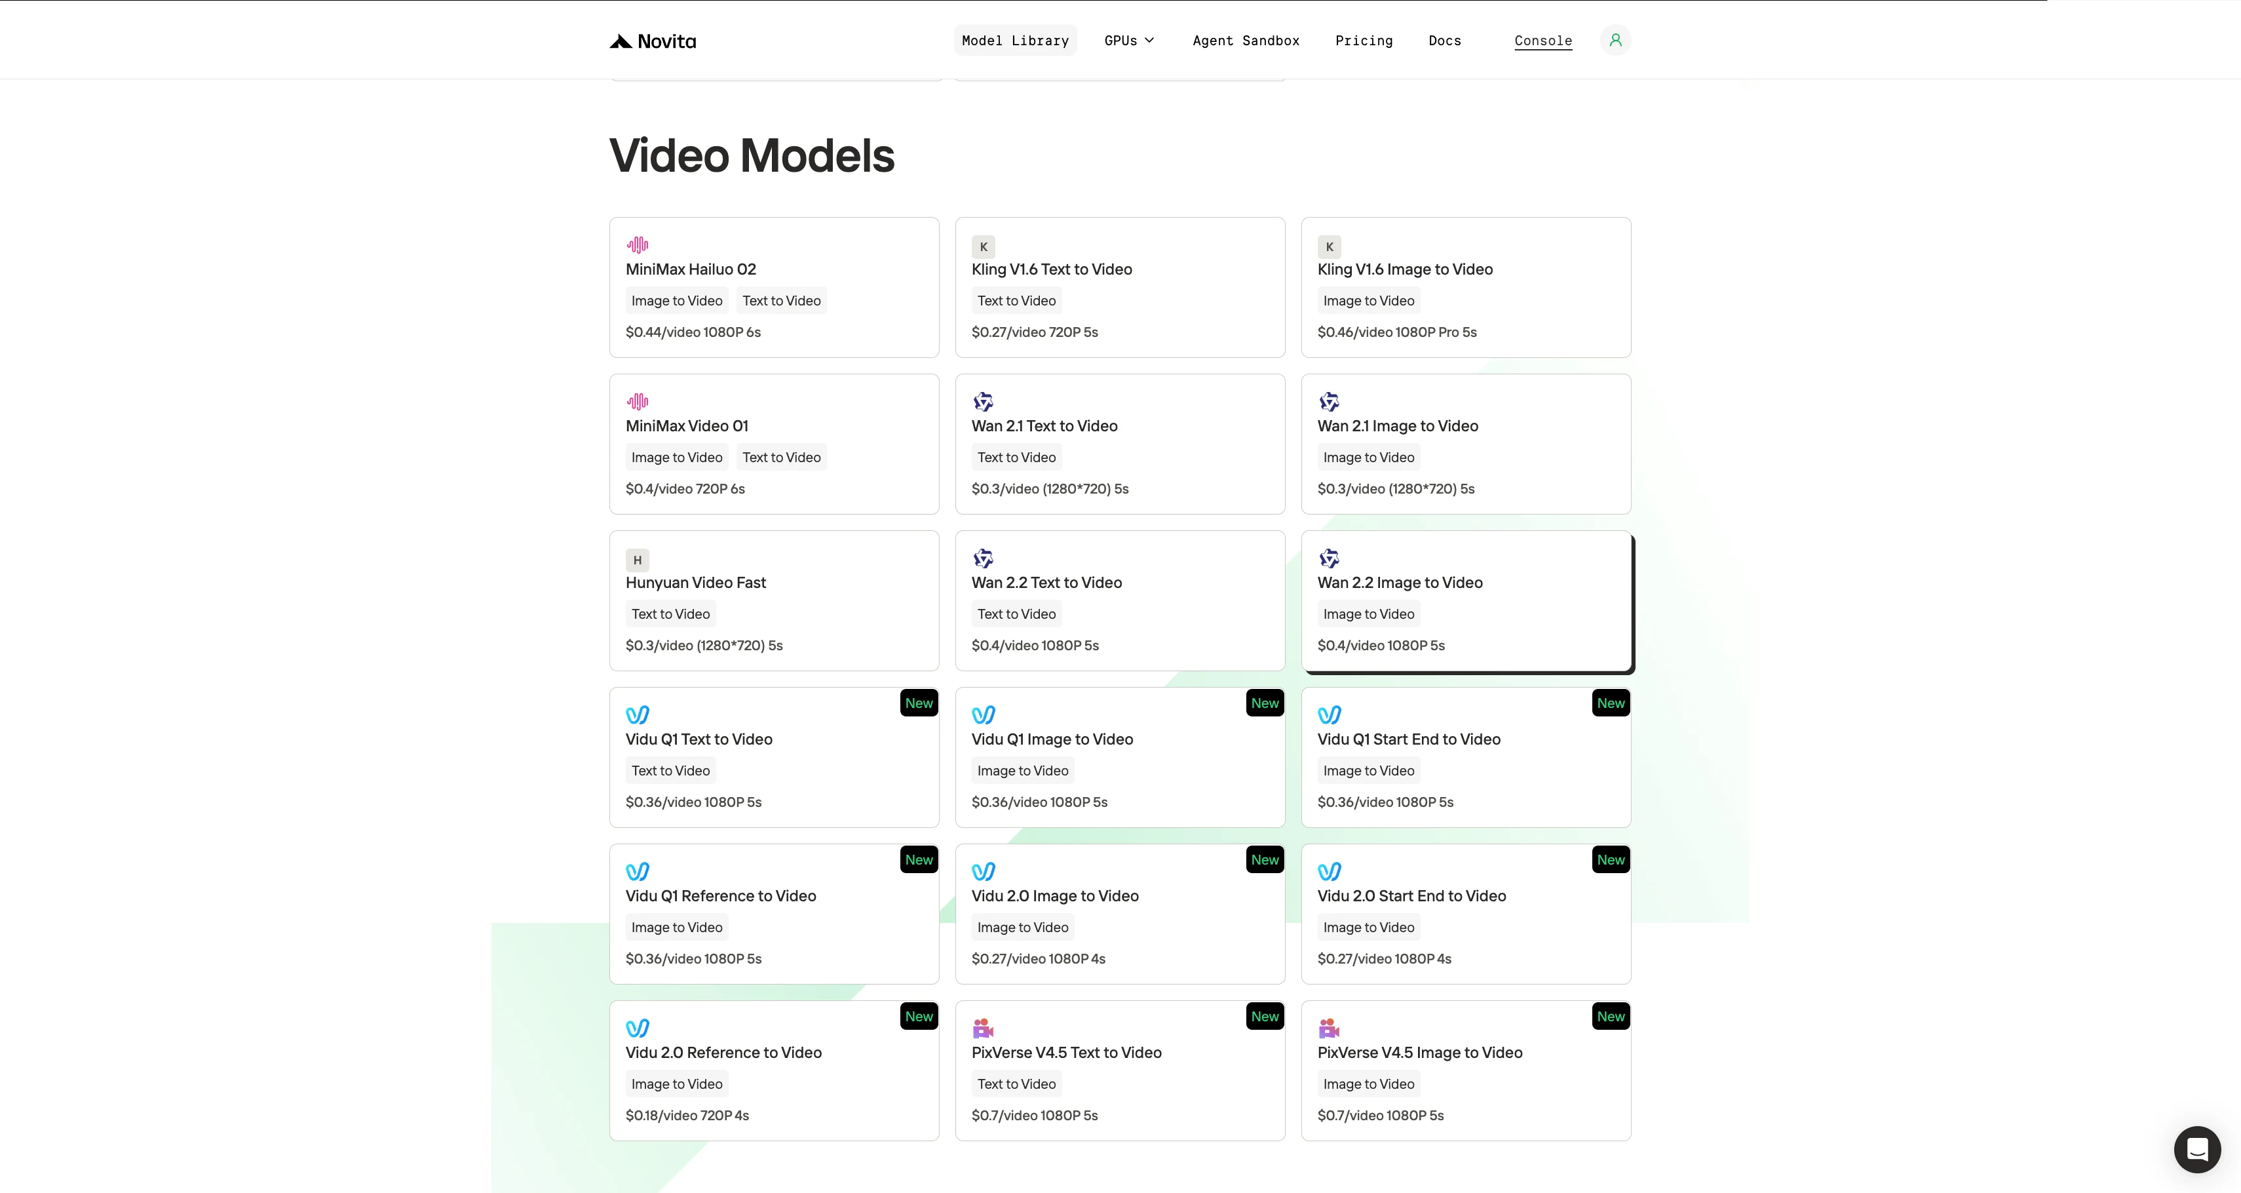Click the Text to Video tag on MiniMax Video 01
Viewport: 2241px width, 1193px height.
[x=781, y=457]
